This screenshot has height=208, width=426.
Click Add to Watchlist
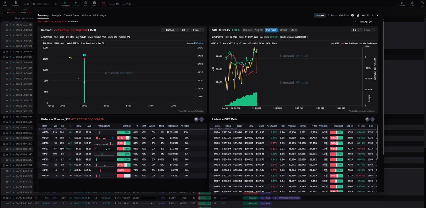pos(338,15)
